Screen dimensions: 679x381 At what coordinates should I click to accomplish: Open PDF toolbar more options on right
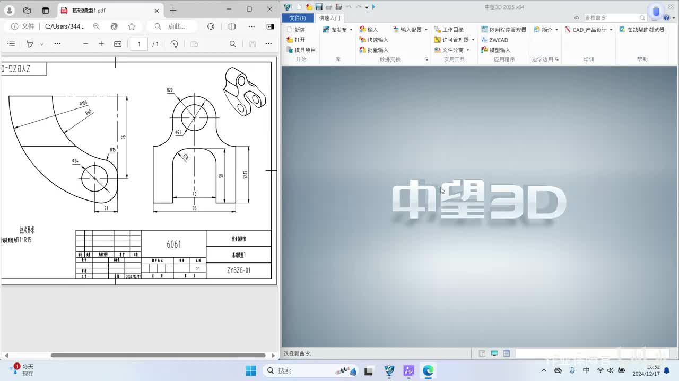point(269,44)
